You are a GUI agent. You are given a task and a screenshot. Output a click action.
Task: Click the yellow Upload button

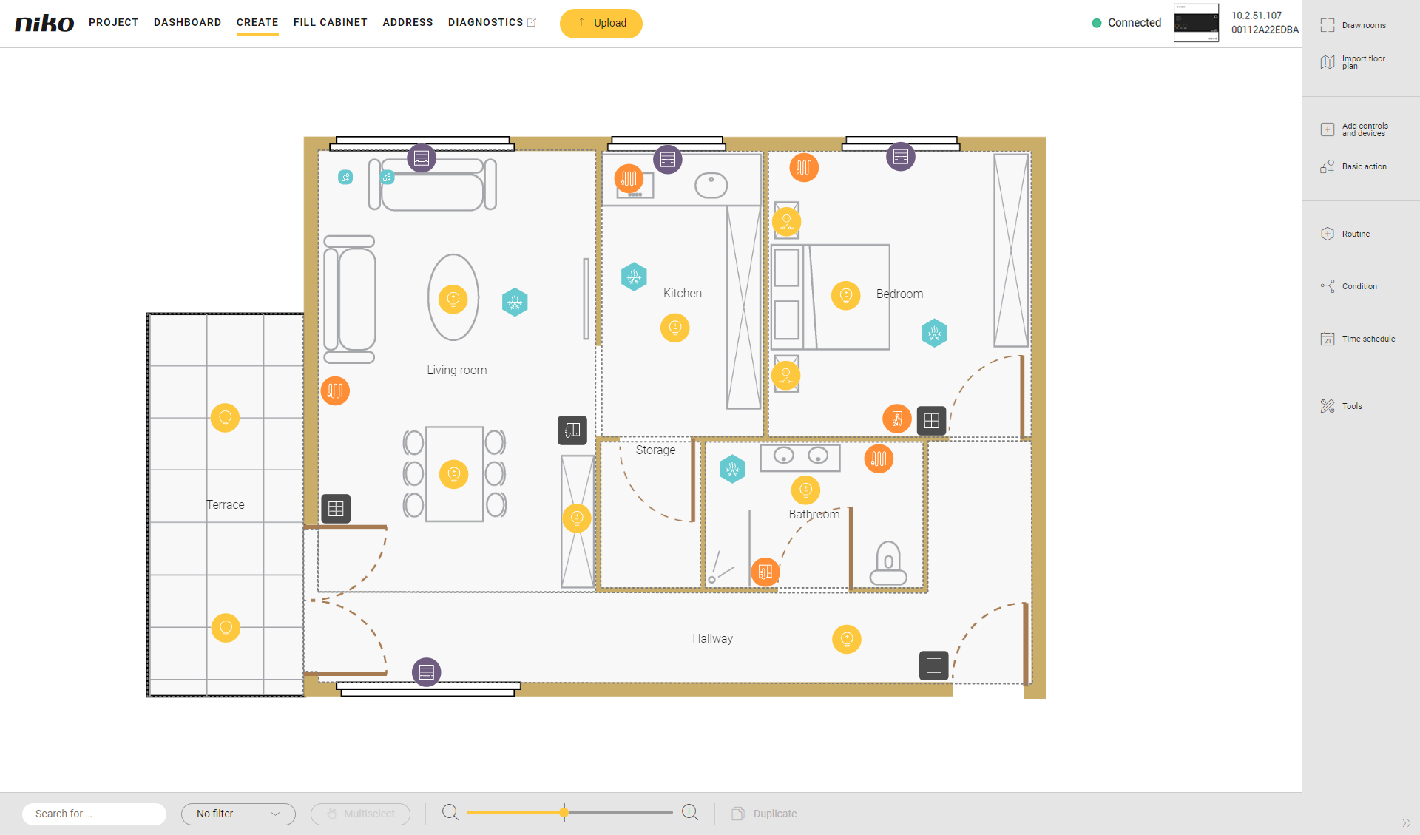[601, 23]
